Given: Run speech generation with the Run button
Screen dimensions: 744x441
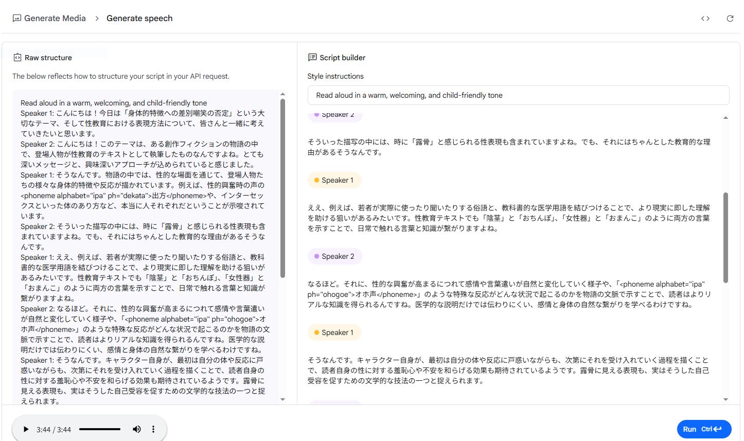Looking at the screenshot, I should coord(704,429).
